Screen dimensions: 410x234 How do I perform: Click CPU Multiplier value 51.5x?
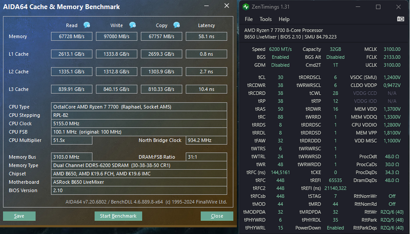click(x=72, y=140)
